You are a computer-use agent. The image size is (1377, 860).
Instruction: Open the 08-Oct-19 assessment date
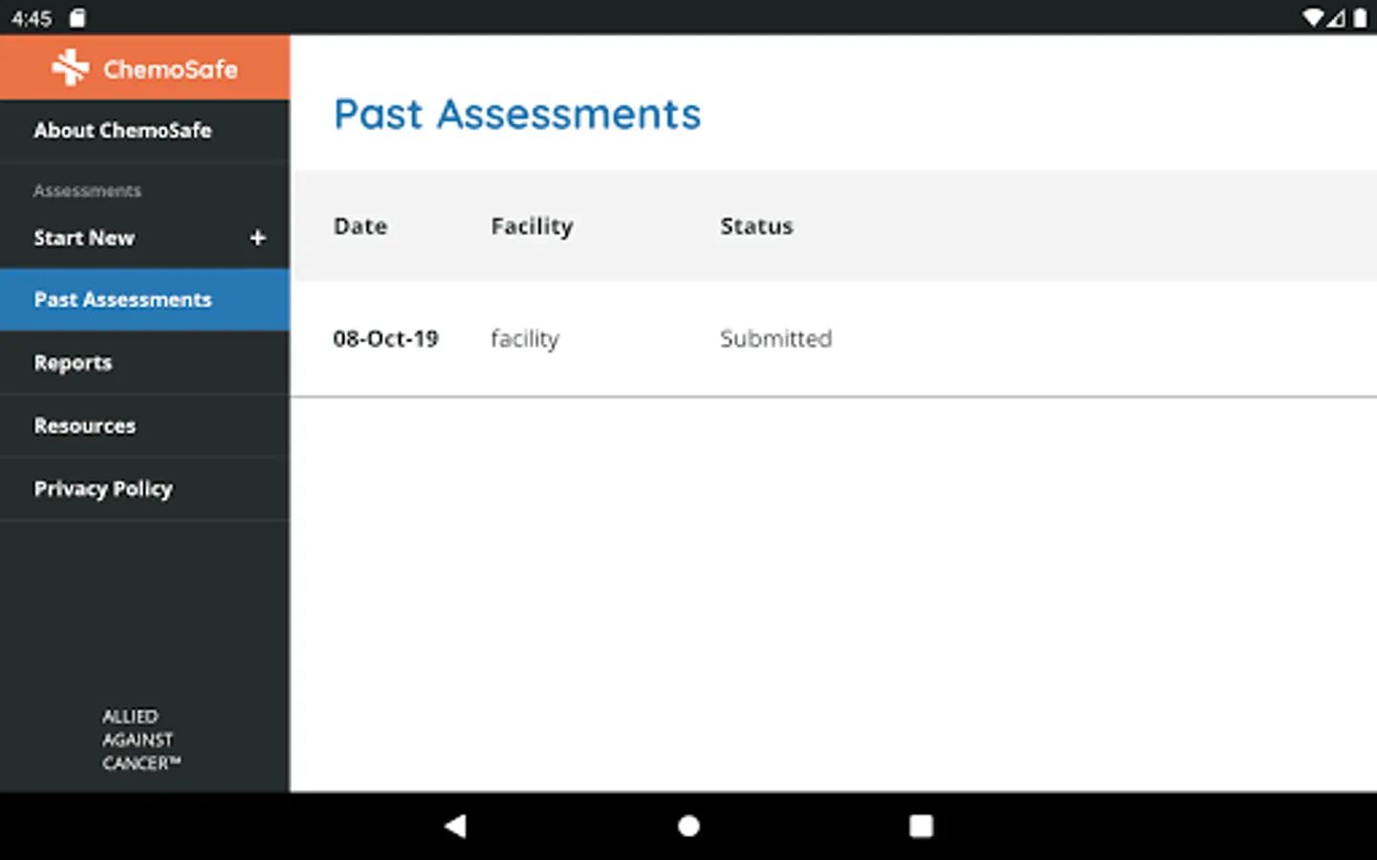click(x=385, y=339)
